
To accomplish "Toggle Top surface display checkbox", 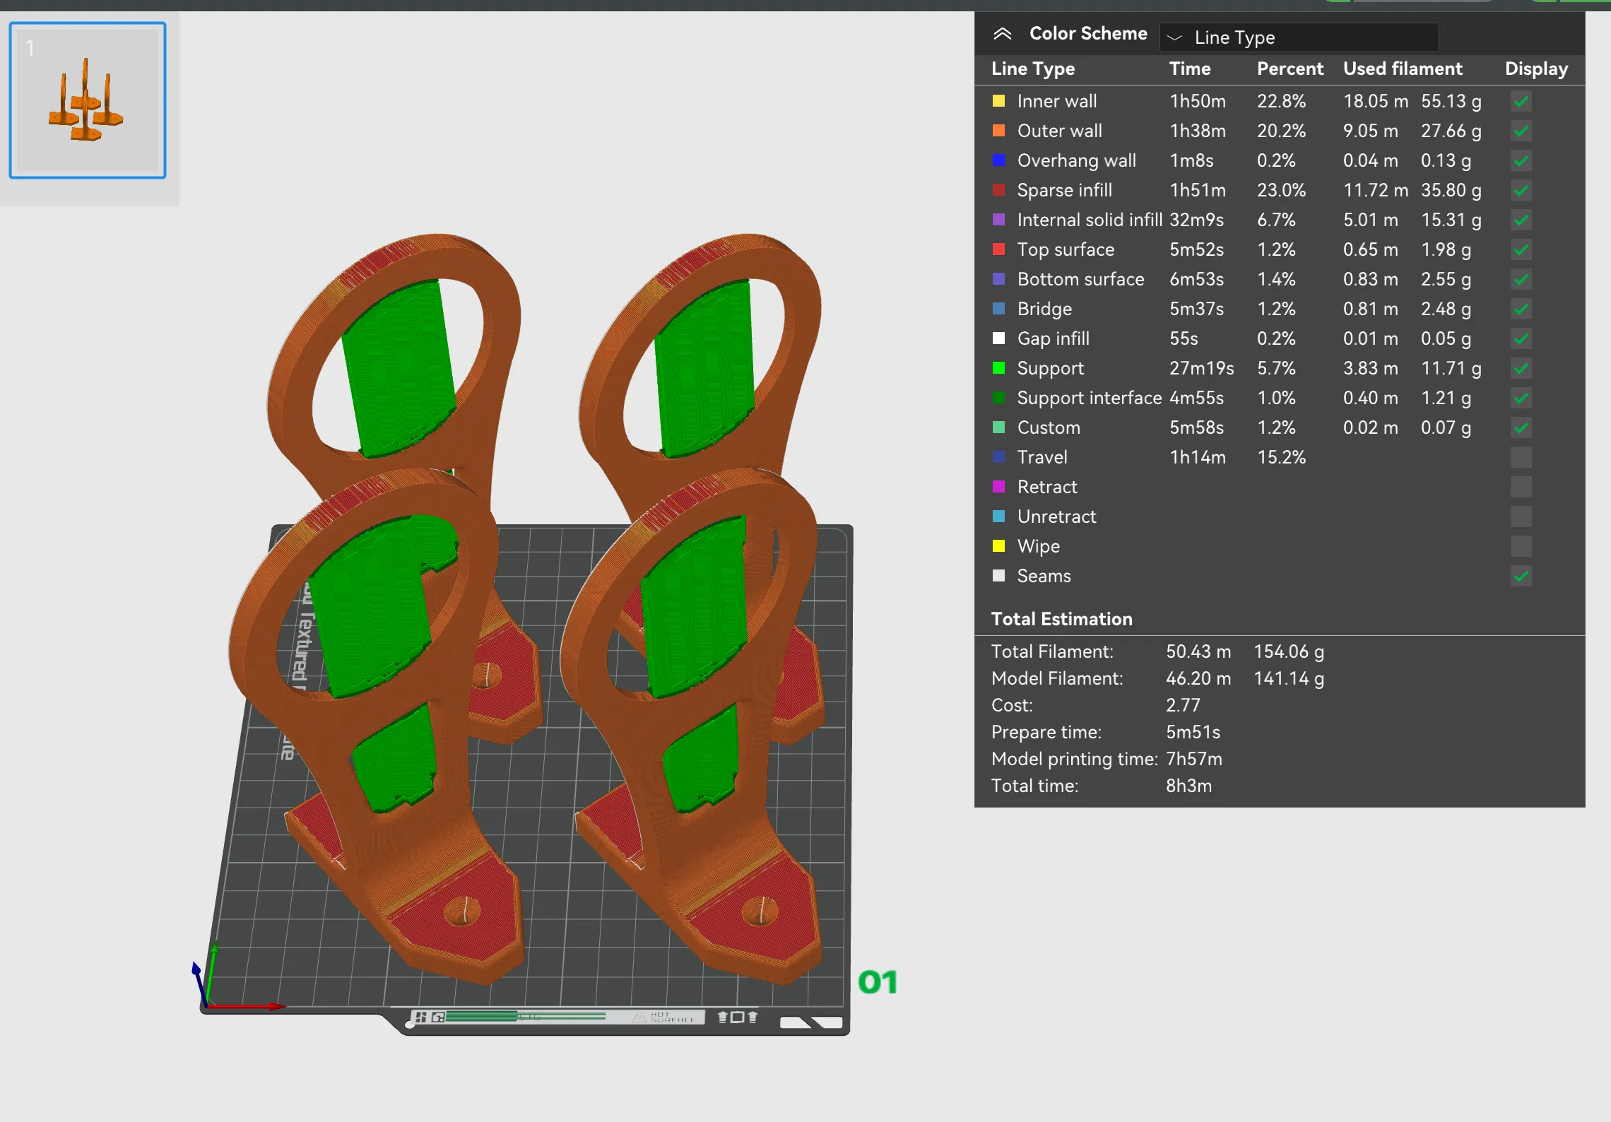I will point(1521,250).
